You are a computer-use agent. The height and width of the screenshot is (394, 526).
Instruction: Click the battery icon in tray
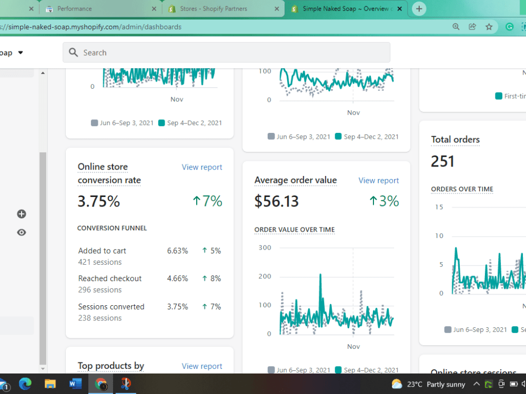(513, 384)
